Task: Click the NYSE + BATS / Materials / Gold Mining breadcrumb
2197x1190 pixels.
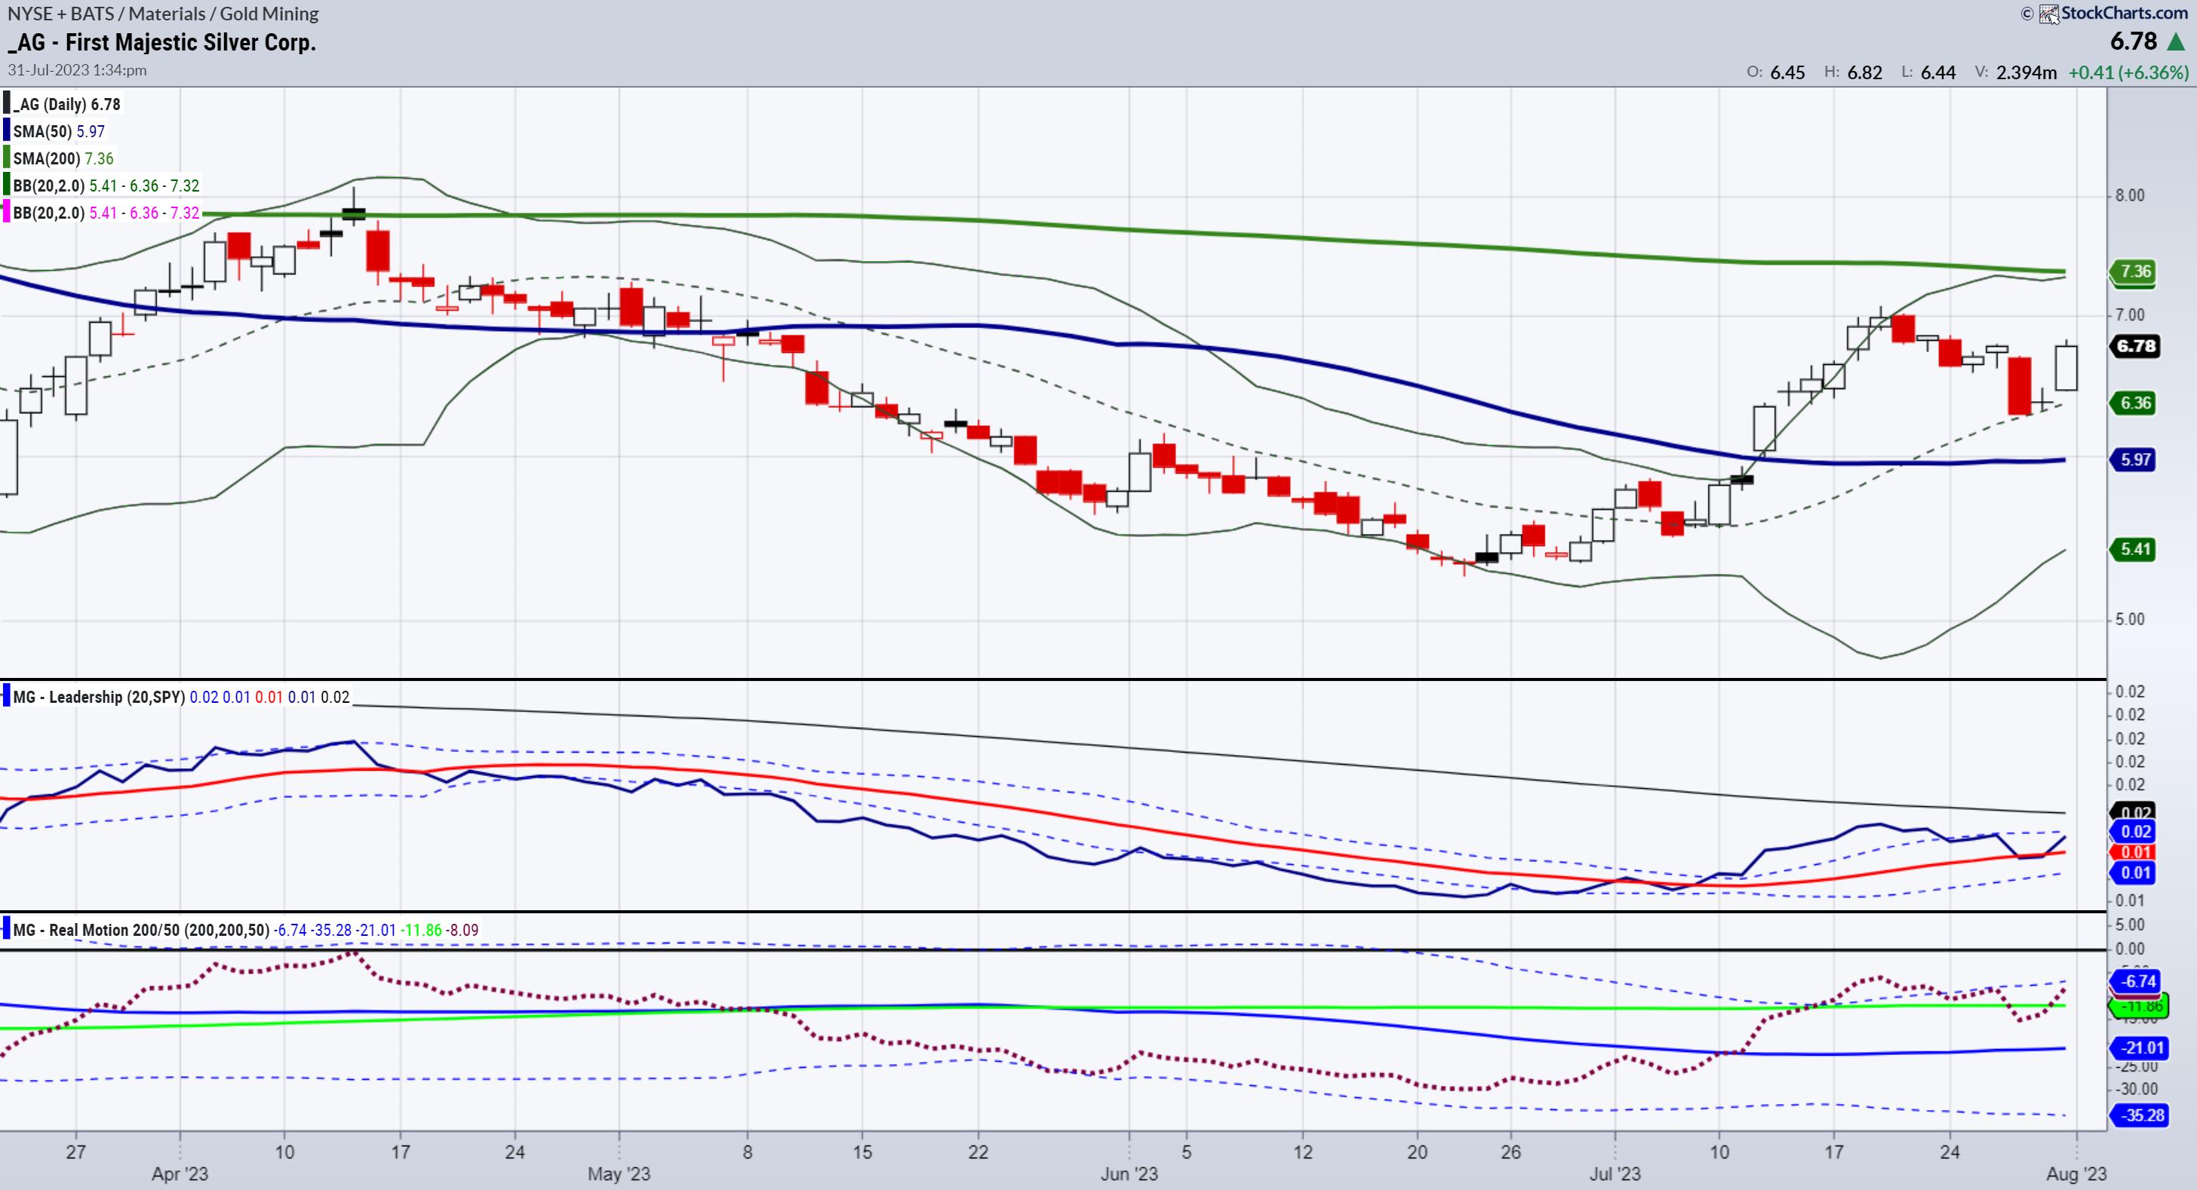Action: point(163,14)
